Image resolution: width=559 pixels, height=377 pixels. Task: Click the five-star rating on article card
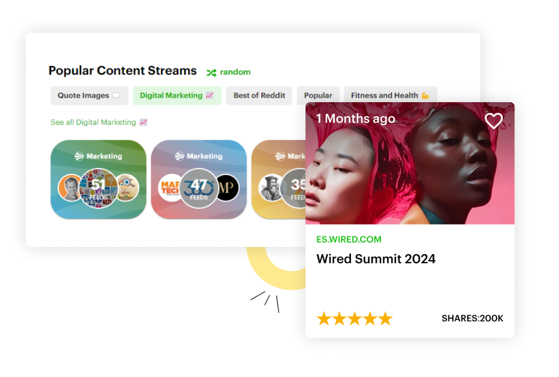point(354,318)
